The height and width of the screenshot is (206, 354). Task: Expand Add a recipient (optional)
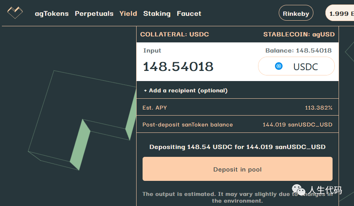coord(186,90)
